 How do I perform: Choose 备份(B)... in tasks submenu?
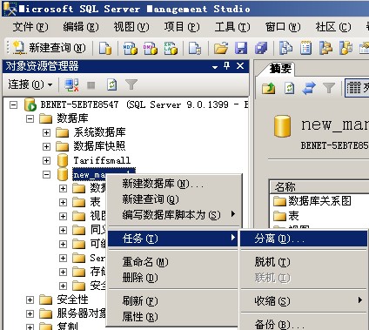click(304, 324)
